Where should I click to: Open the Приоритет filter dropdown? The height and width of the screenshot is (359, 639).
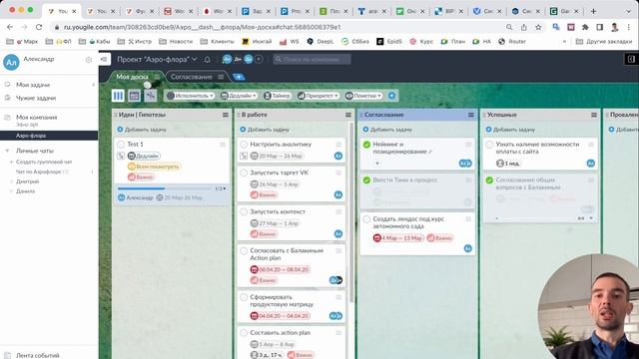tap(318, 96)
